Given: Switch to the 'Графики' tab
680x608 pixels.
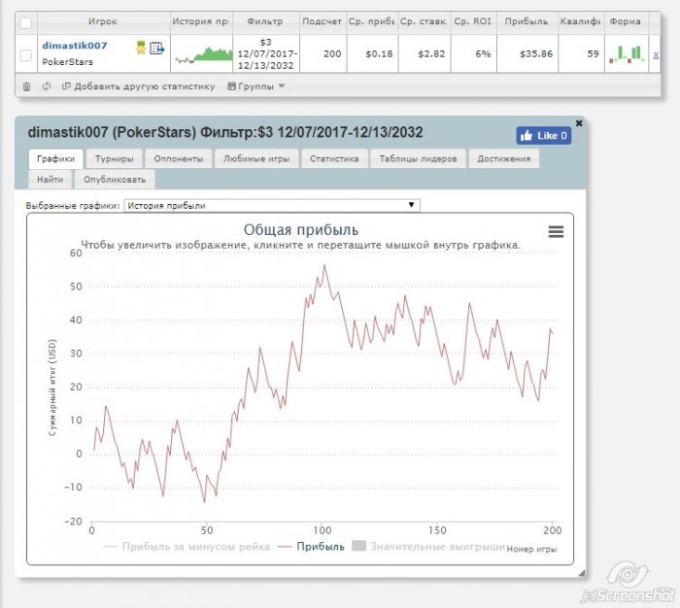Looking at the screenshot, I should (56, 158).
